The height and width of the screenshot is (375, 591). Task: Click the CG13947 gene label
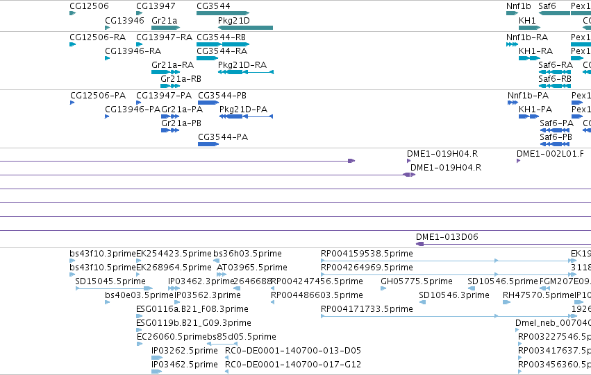coord(156,6)
